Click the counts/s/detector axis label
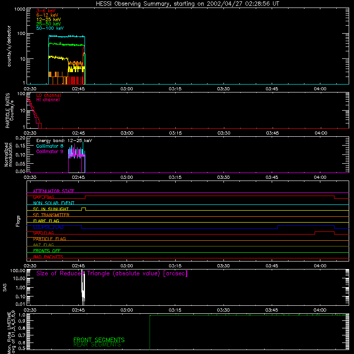Image resolution: width=354 pixels, height=354 pixels. 9,46
